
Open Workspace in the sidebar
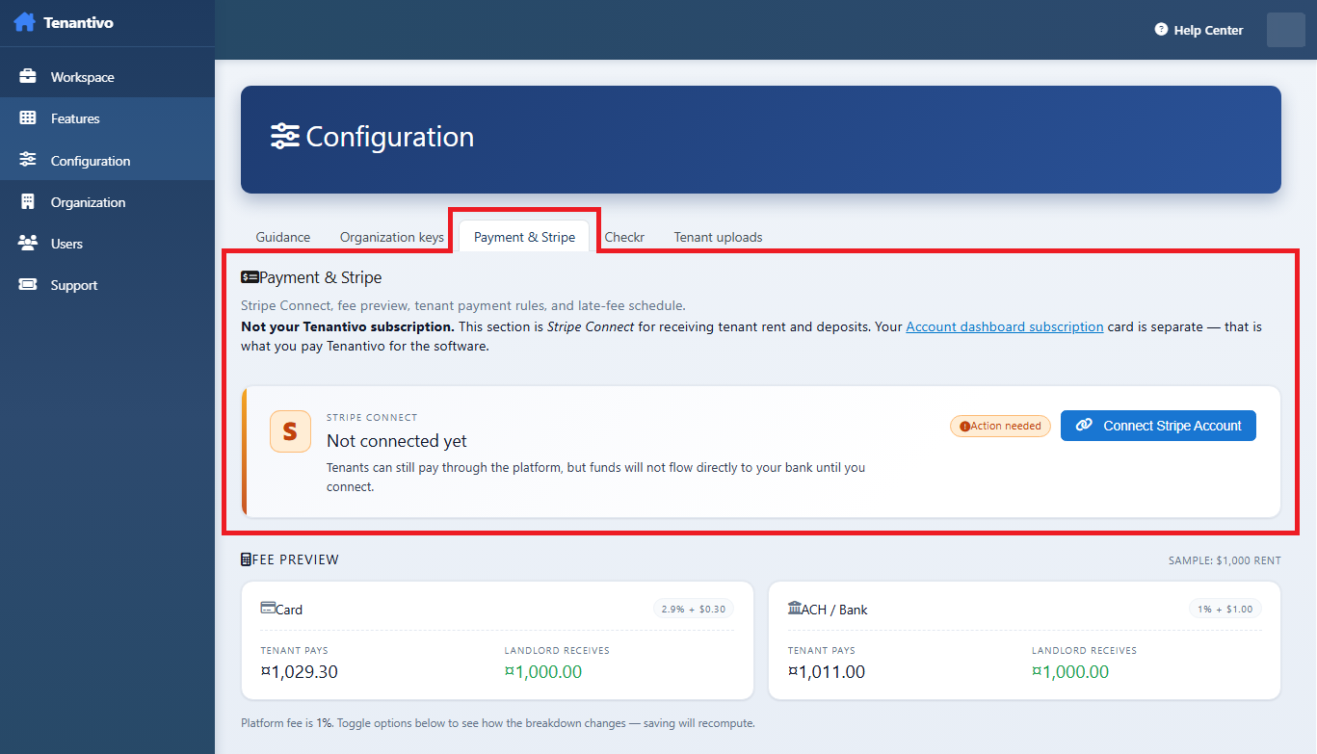click(107, 77)
